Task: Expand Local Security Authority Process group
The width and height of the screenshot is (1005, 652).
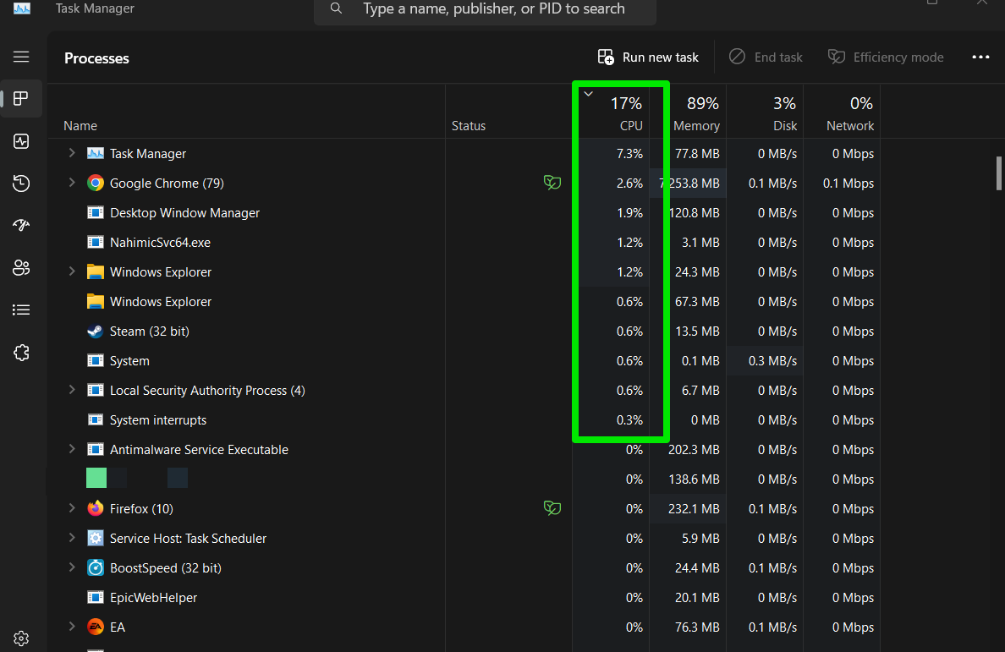Action: pyautogui.click(x=72, y=391)
